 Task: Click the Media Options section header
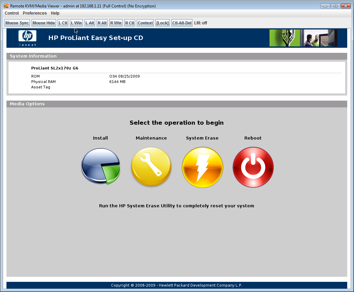(177, 104)
